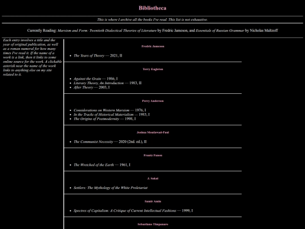Select the Joshua Moufawad-Paul author heading
Viewport: 305px width, 229px height.
(x=153, y=132)
